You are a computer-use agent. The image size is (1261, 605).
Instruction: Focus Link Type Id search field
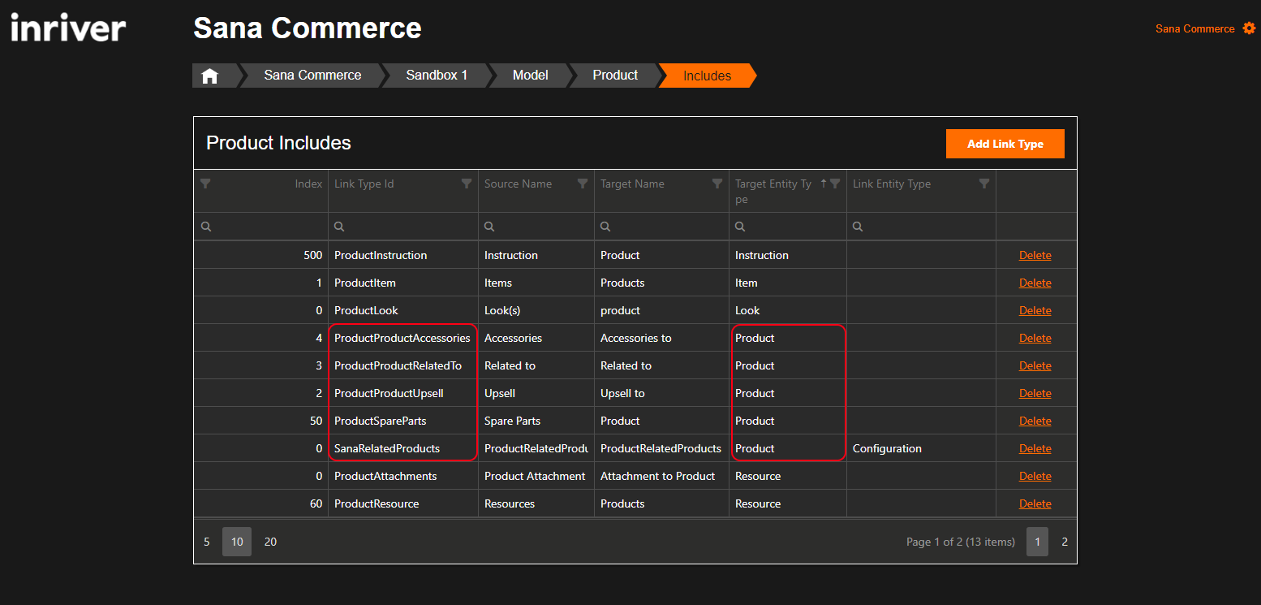click(403, 227)
